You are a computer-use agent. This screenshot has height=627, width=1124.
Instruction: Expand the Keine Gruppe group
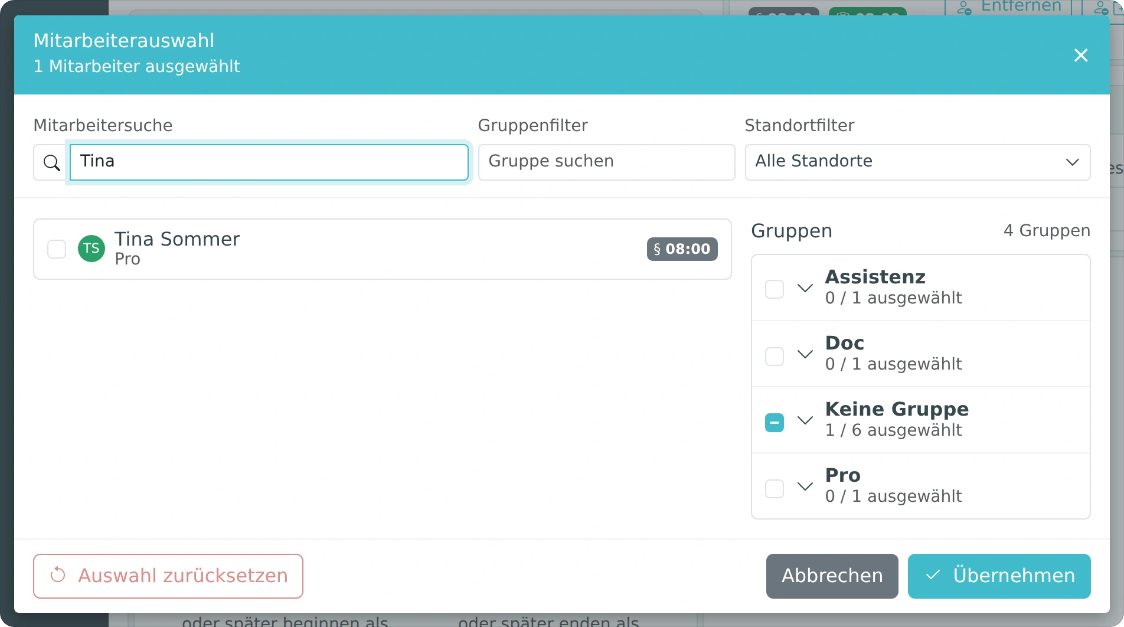pyautogui.click(x=805, y=420)
